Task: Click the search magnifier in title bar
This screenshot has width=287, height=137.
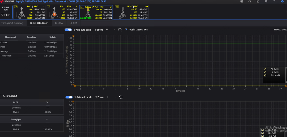Action: 250,1
